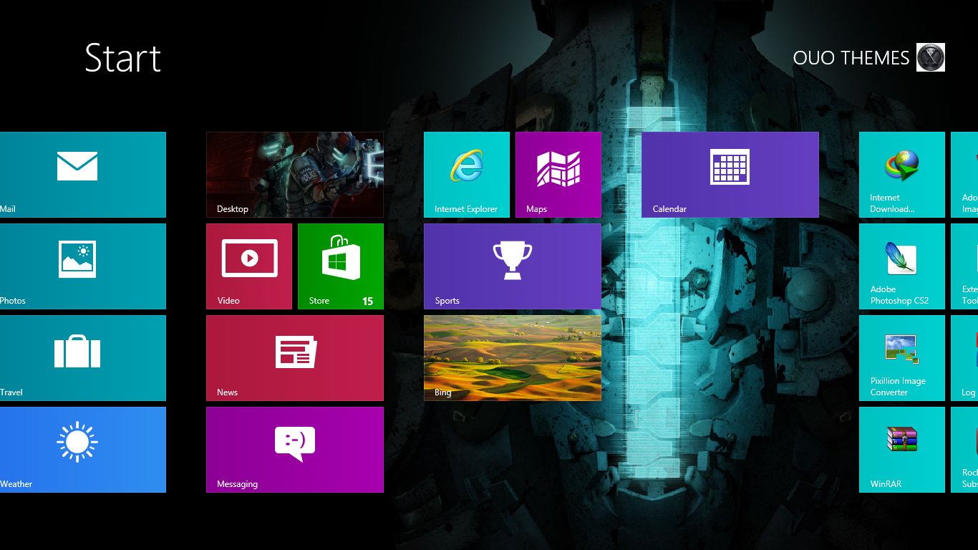Launch the Messaging tile
978x550 pixels.
click(295, 450)
